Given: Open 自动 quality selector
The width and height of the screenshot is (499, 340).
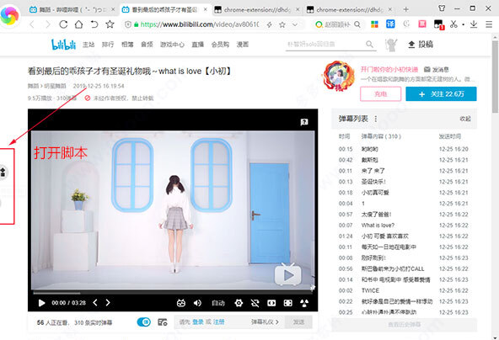Looking at the screenshot, I should (218, 303).
